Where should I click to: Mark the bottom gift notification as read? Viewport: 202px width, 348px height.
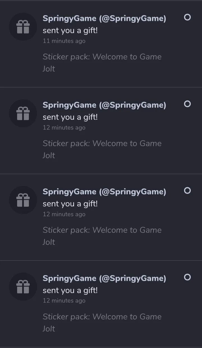click(187, 277)
